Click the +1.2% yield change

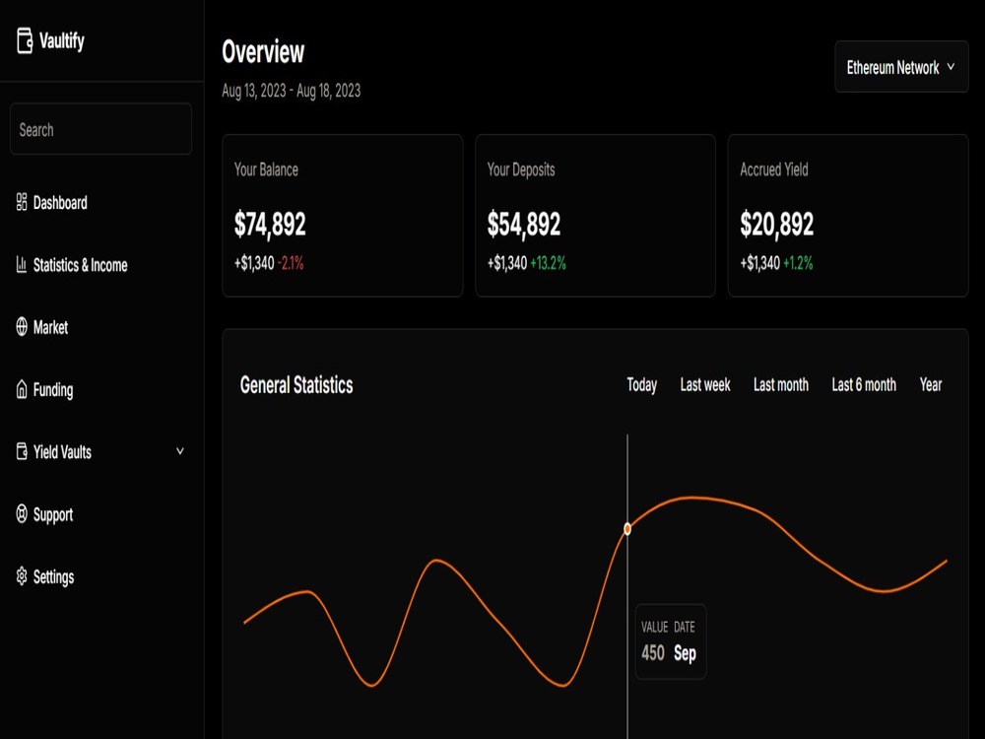(798, 263)
